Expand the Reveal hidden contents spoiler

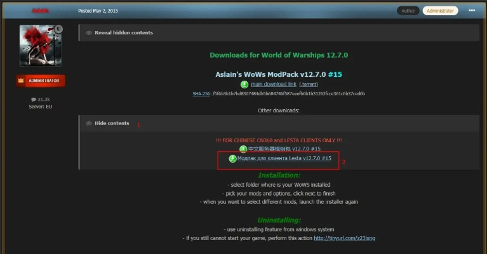coord(124,33)
